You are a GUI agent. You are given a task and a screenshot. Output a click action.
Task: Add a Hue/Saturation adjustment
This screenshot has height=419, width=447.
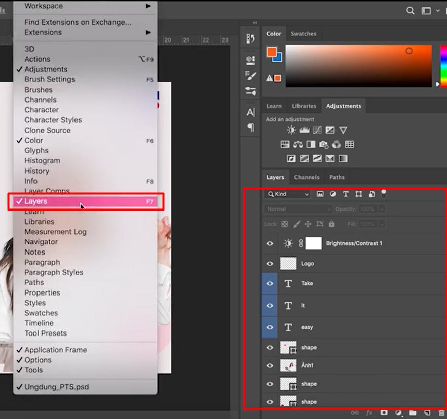pos(285,144)
